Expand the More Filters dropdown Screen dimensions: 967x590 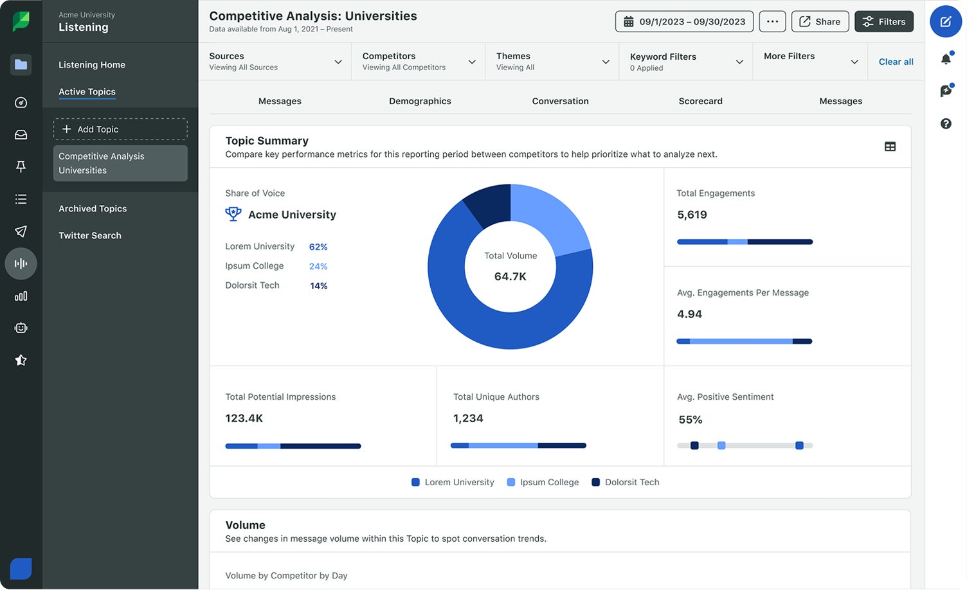click(x=809, y=61)
